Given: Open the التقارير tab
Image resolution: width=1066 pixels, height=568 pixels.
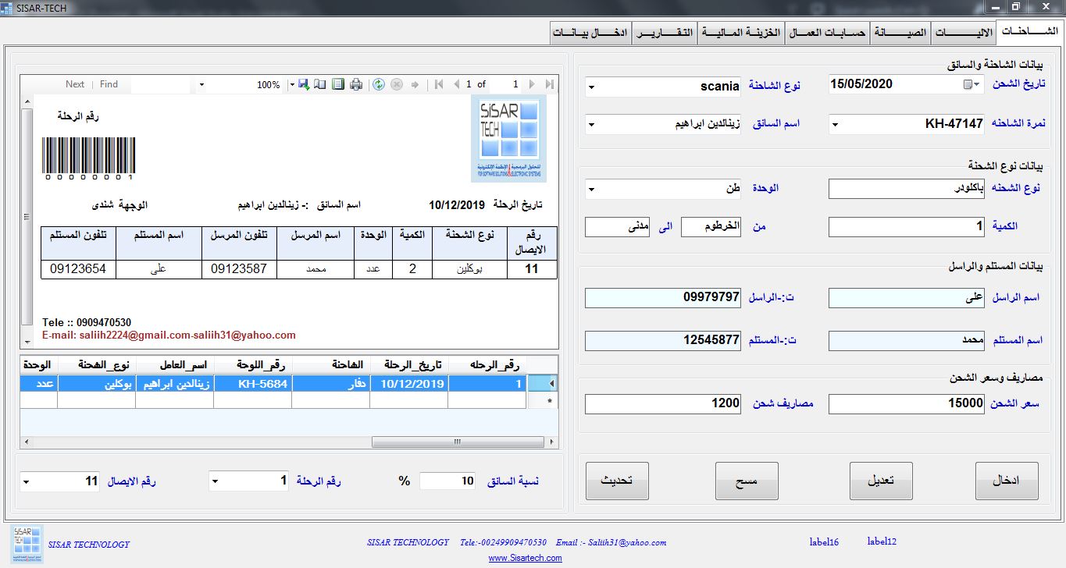Looking at the screenshot, I should (x=664, y=33).
